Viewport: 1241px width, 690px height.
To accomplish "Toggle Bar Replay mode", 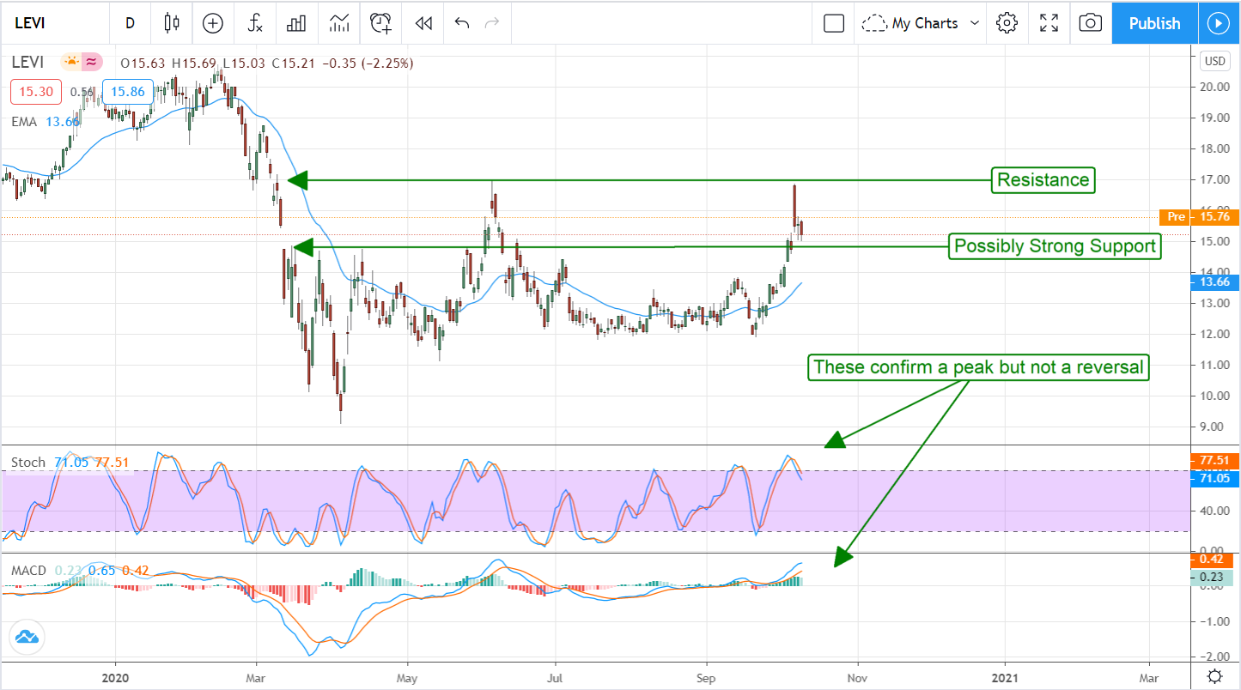I will 423,23.
